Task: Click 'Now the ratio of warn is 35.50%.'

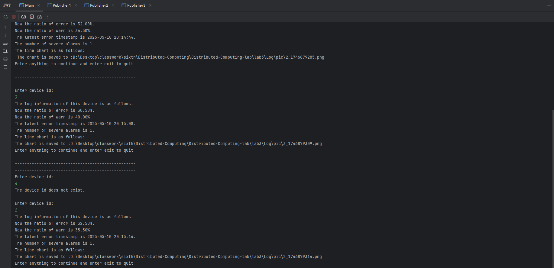Action: click(53, 230)
